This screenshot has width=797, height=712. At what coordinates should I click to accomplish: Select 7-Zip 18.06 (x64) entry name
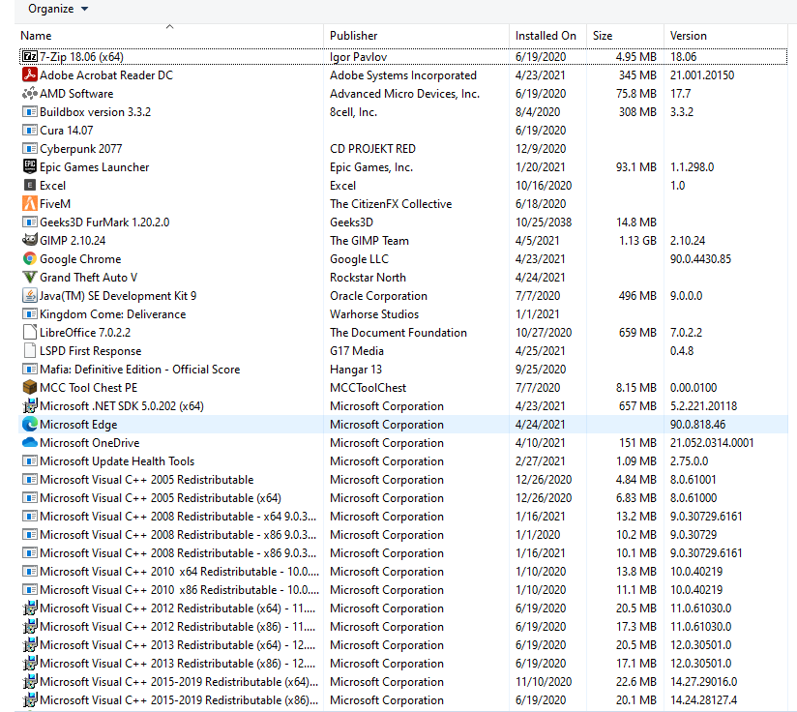[81, 57]
